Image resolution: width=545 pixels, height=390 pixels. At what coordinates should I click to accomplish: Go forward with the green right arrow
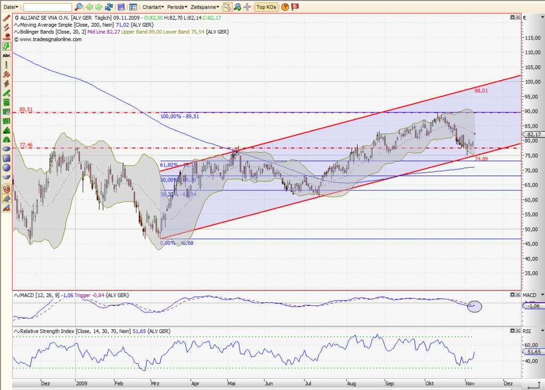98,6
